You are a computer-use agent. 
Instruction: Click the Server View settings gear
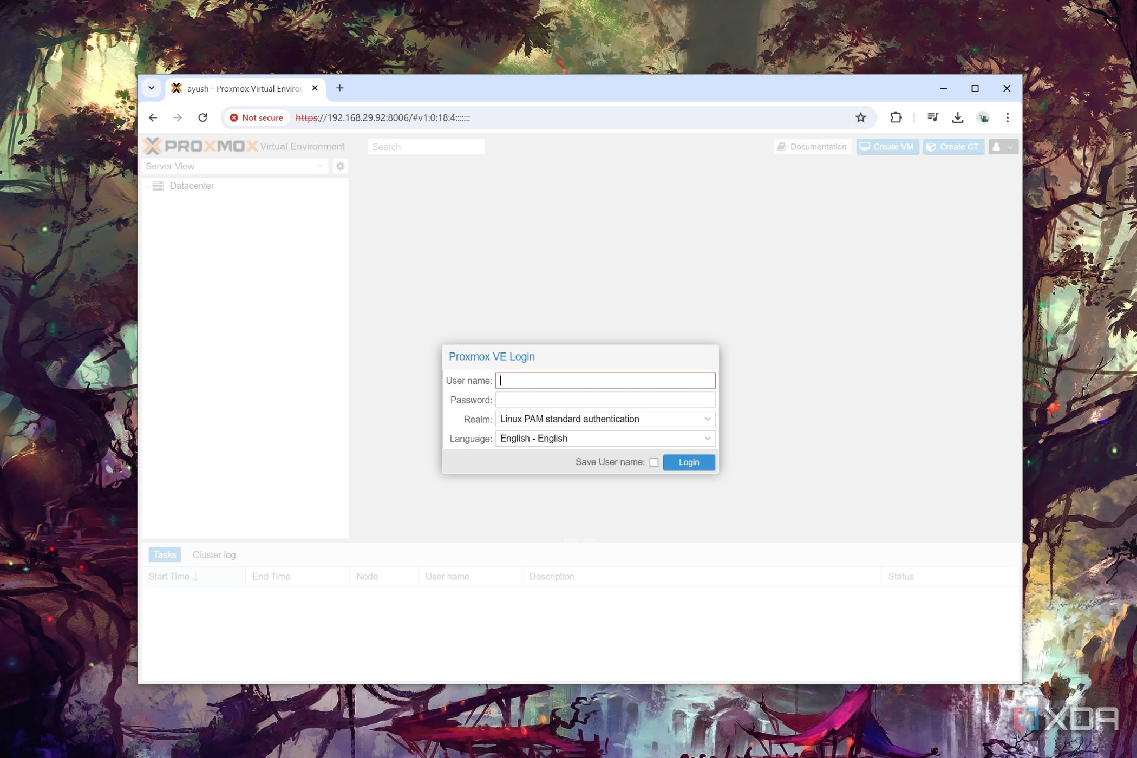pos(340,166)
